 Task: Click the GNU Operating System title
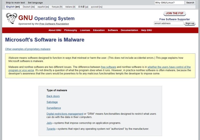[46, 18]
